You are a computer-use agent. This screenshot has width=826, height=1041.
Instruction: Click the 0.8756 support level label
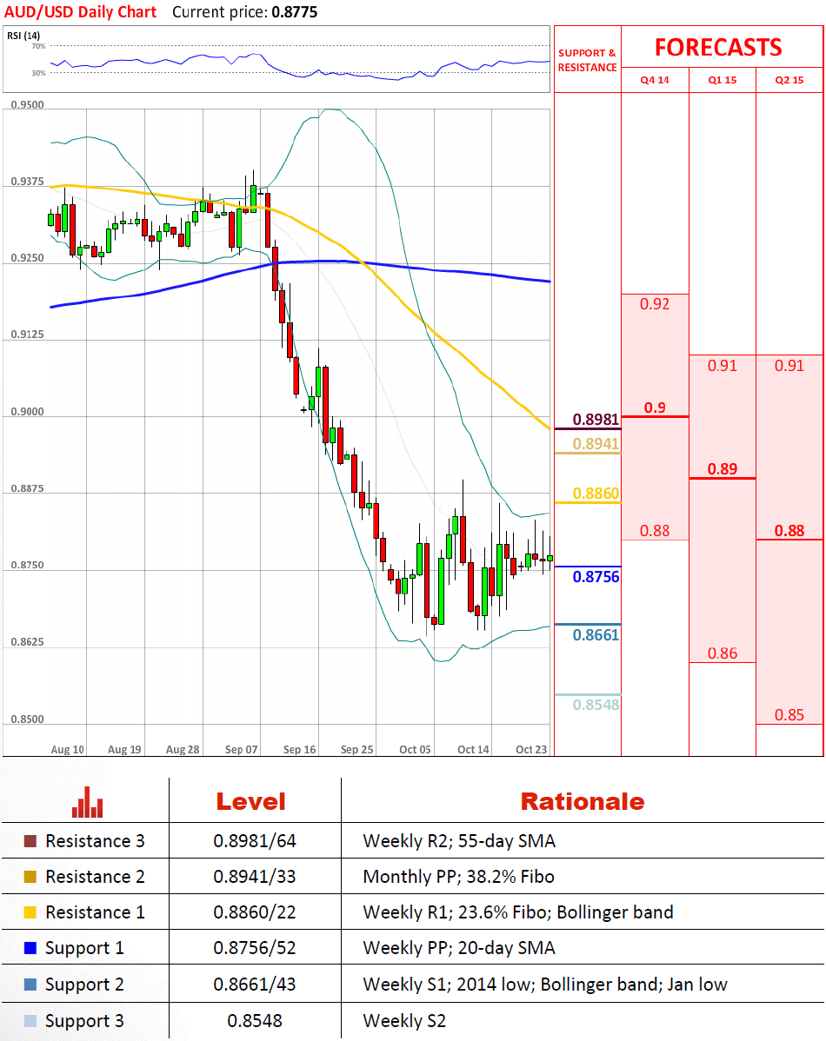click(596, 576)
